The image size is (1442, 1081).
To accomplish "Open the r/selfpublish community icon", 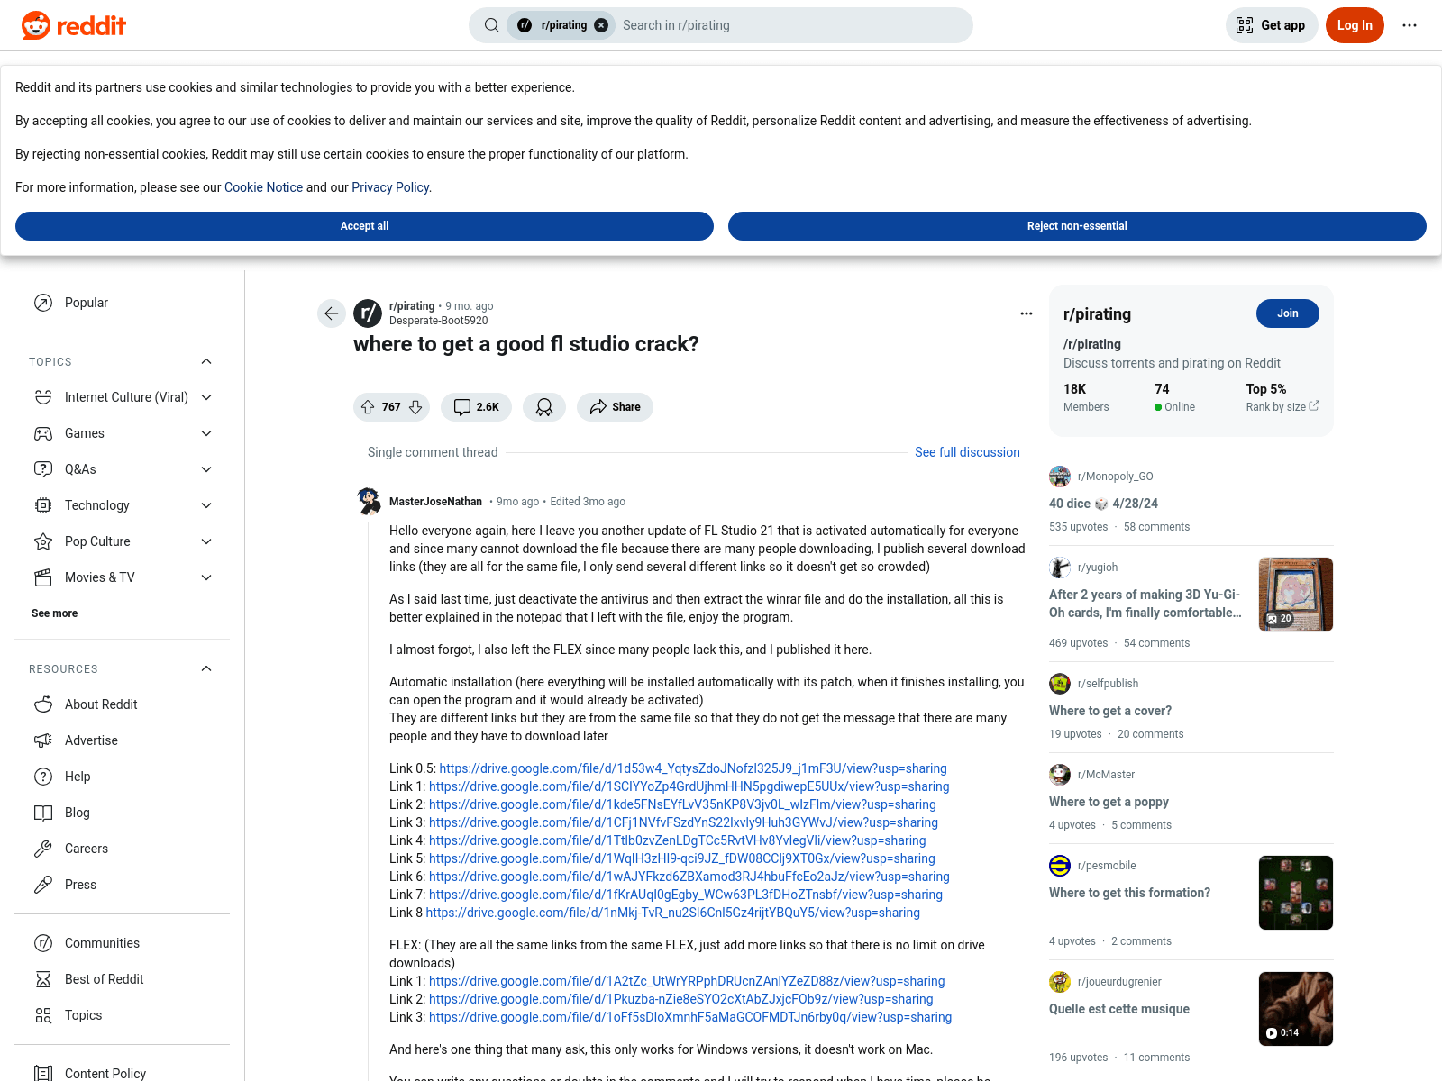I will pyautogui.click(x=1060, y=684).
